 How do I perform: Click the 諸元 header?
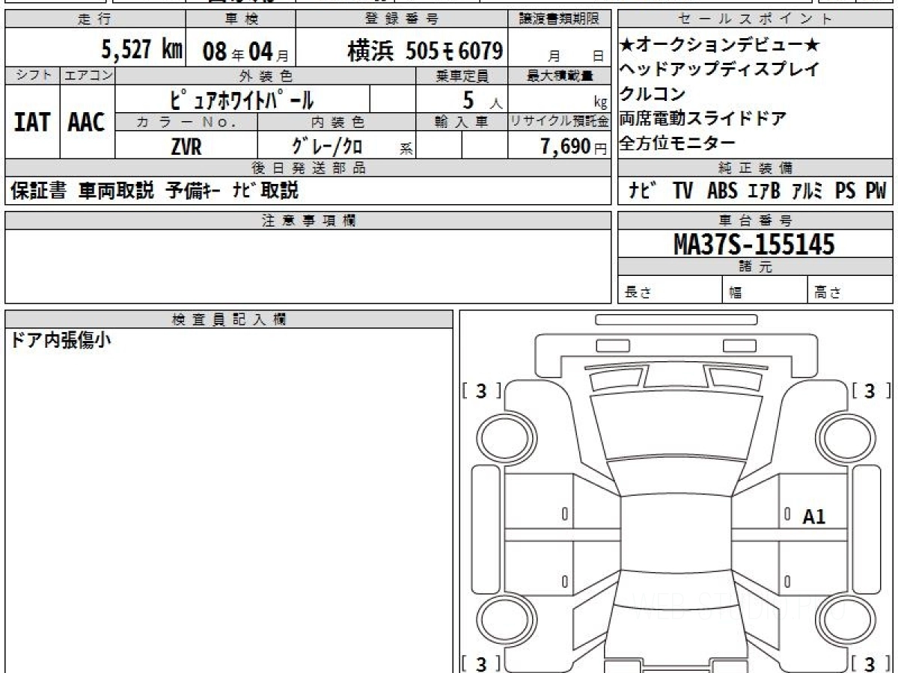(755, 268)
